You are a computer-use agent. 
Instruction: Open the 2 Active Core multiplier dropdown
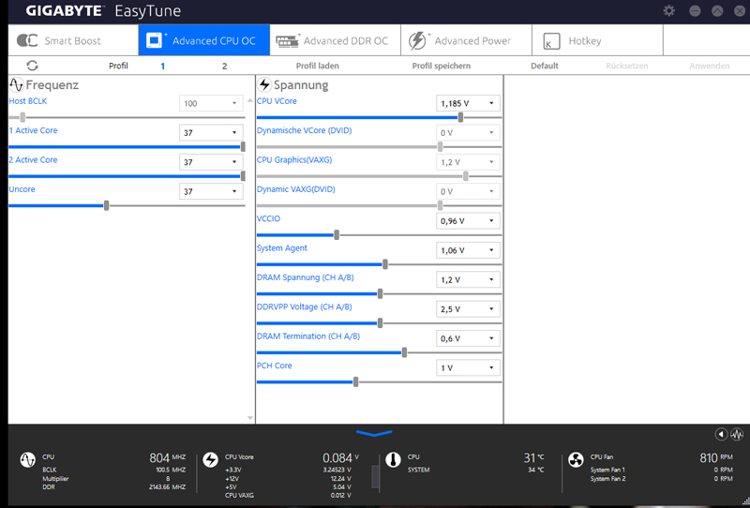(211, 162)
